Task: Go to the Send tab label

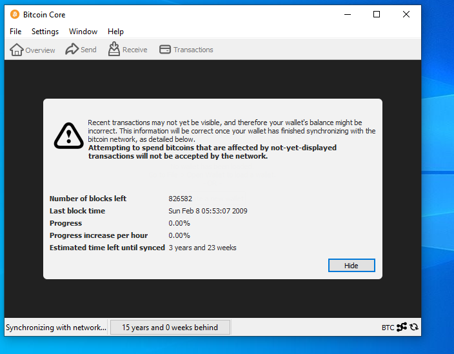Action: [88, 50]
